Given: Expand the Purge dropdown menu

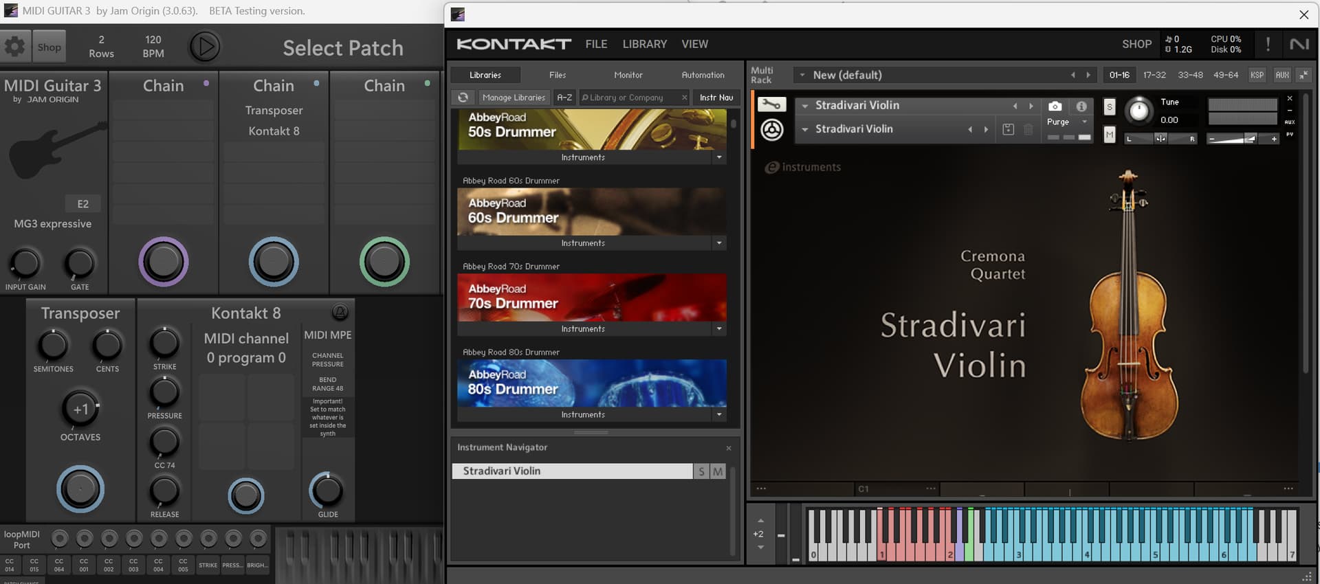Looking at the screenshot, I should click(x=1084, y=122).
